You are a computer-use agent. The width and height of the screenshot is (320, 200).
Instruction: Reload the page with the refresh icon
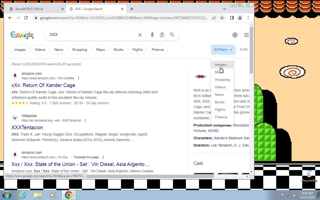tap(26, 18)
